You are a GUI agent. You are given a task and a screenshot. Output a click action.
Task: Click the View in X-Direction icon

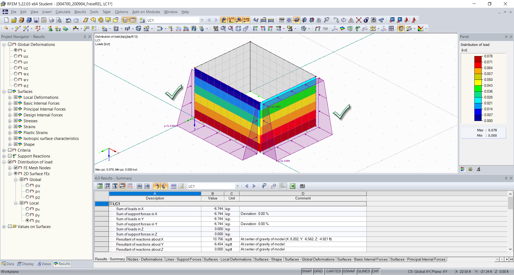(x=255, y=29)
